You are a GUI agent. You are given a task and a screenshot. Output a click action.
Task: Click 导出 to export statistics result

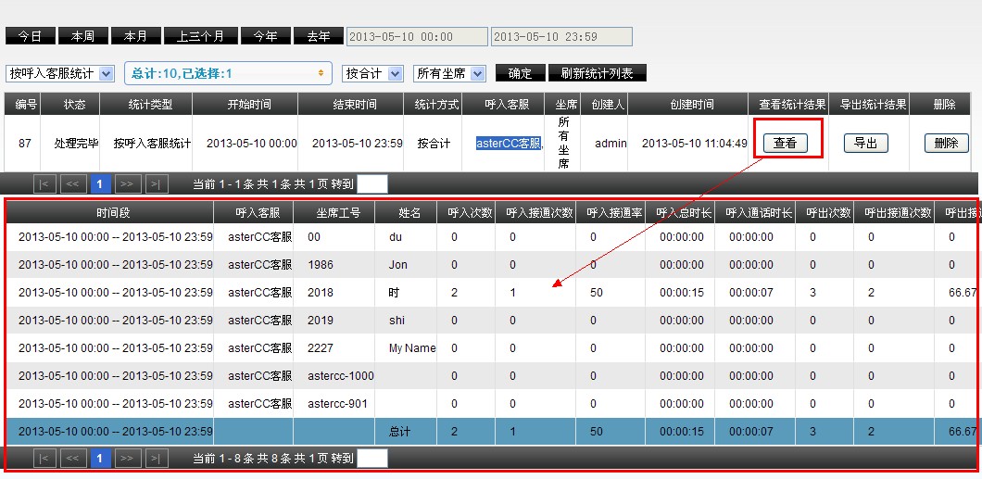tap(865, 144)
